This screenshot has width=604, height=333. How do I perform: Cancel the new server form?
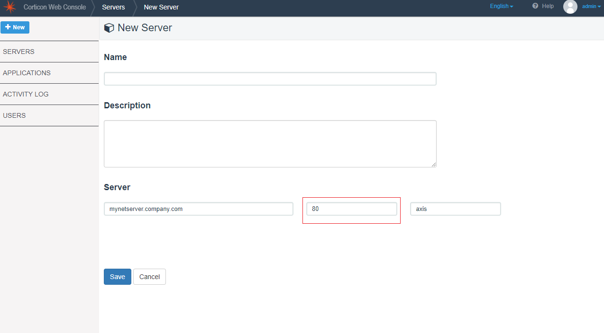pos(149,277)
